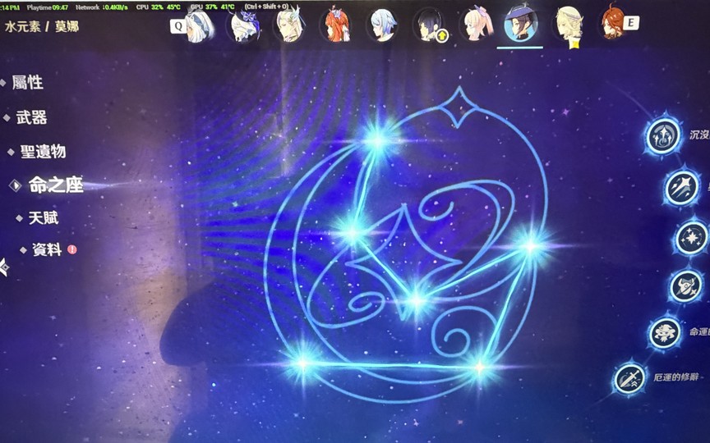Open the 沉沒 constellation node icon
Image resolution: width=710 pixels, height=443 pixels.
[663, 135]
